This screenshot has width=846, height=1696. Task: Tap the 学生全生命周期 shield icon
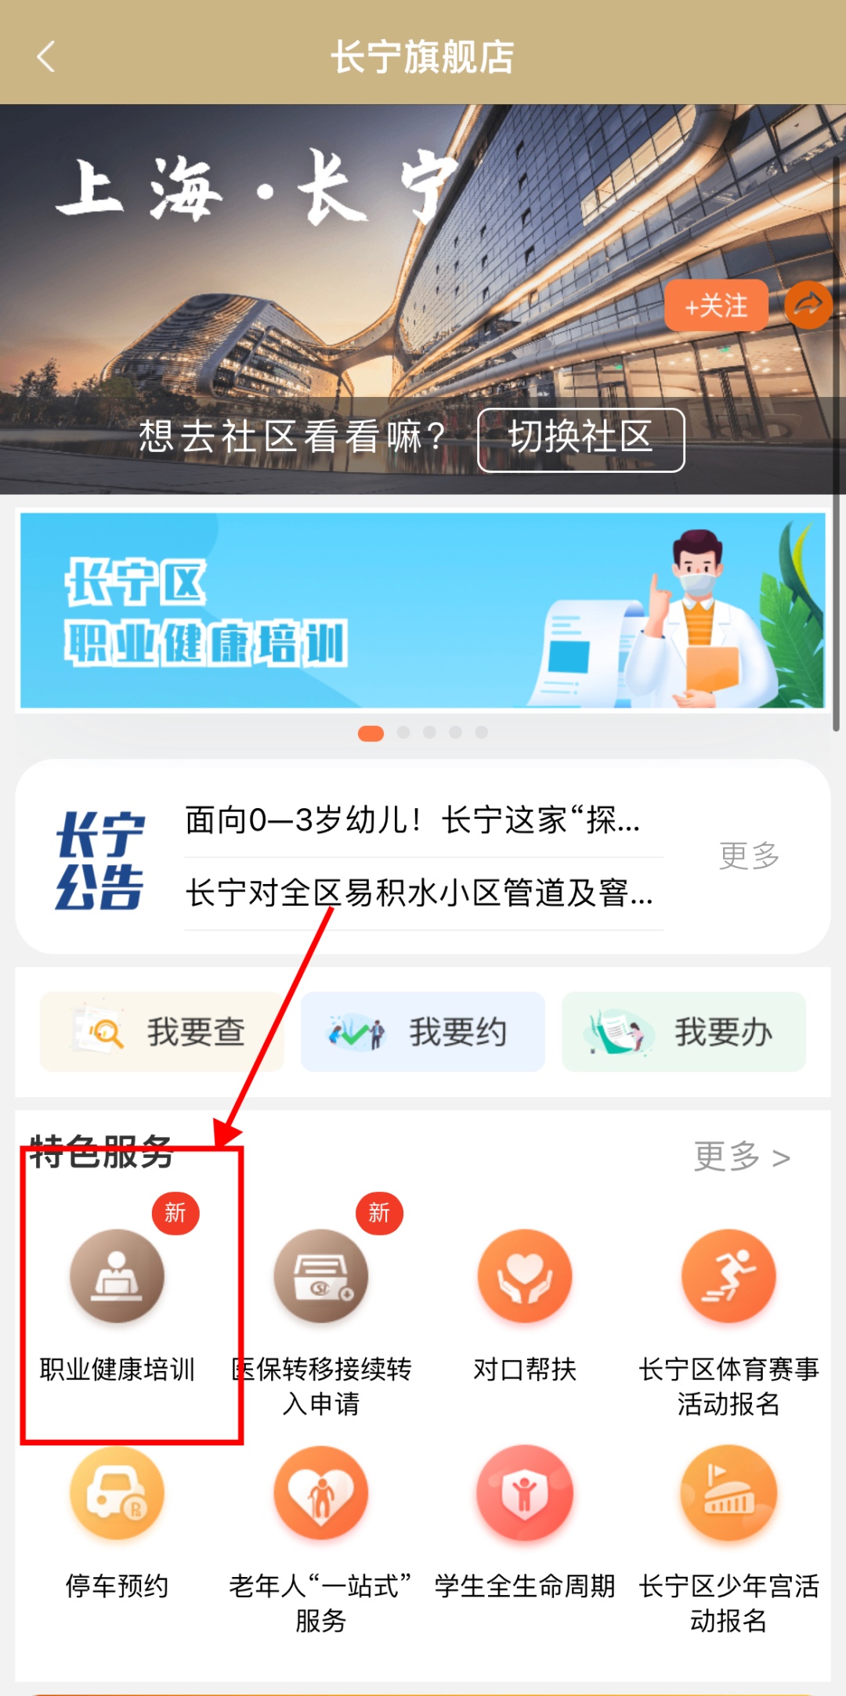[x=525, y=1492]
